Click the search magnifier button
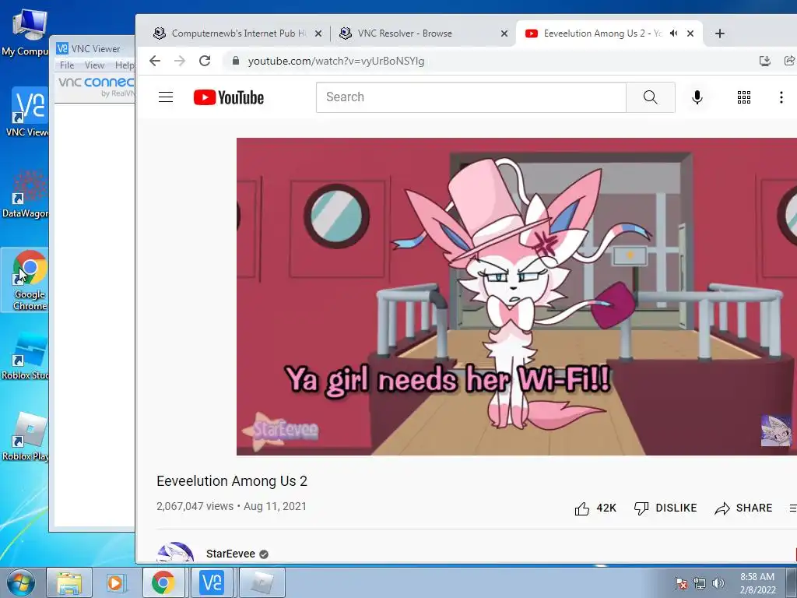The height and width of the screenshot is (598, 797). (x=651, y=97)
